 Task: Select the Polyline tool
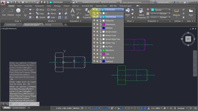(x=11, y=12)
